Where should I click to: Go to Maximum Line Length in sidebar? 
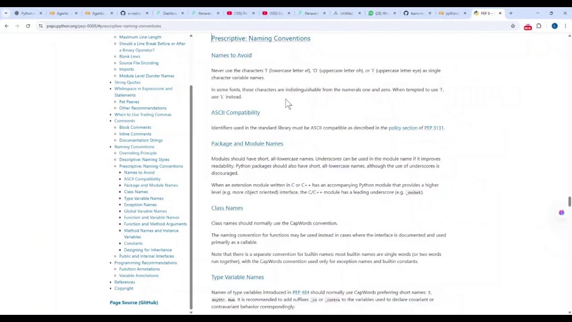140,37
